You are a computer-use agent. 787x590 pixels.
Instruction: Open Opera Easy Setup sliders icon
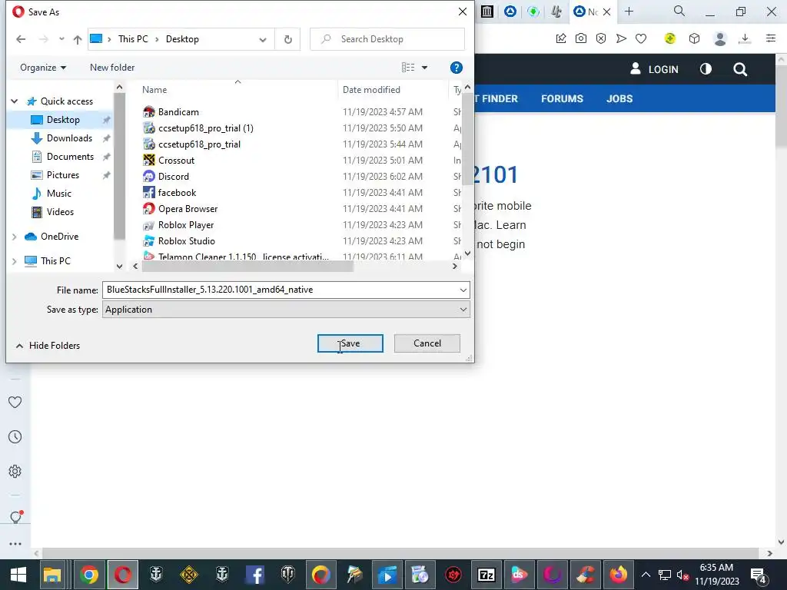pos(771,38)
